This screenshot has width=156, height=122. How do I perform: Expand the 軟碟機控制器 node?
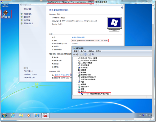click(77, 75)
